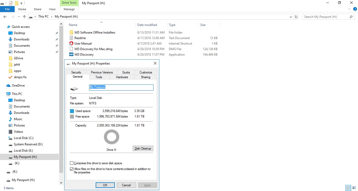Enable Compress this drive checkbox
Viewport: 358px width, 191px height.
point(72,163)
